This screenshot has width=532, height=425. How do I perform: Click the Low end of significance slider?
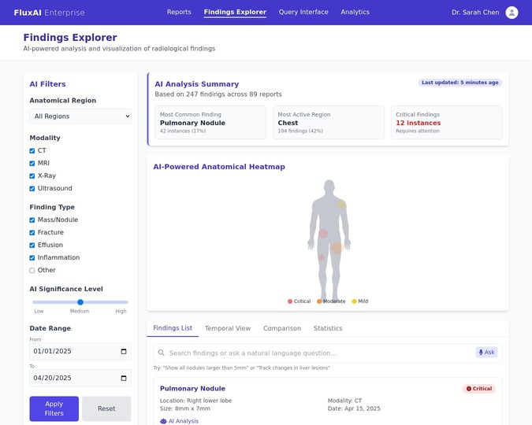pyautogui.click(x=34, y=302)
